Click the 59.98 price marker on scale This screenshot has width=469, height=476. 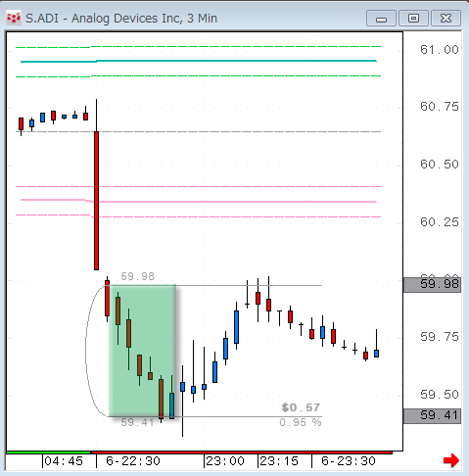pos(432,284)
